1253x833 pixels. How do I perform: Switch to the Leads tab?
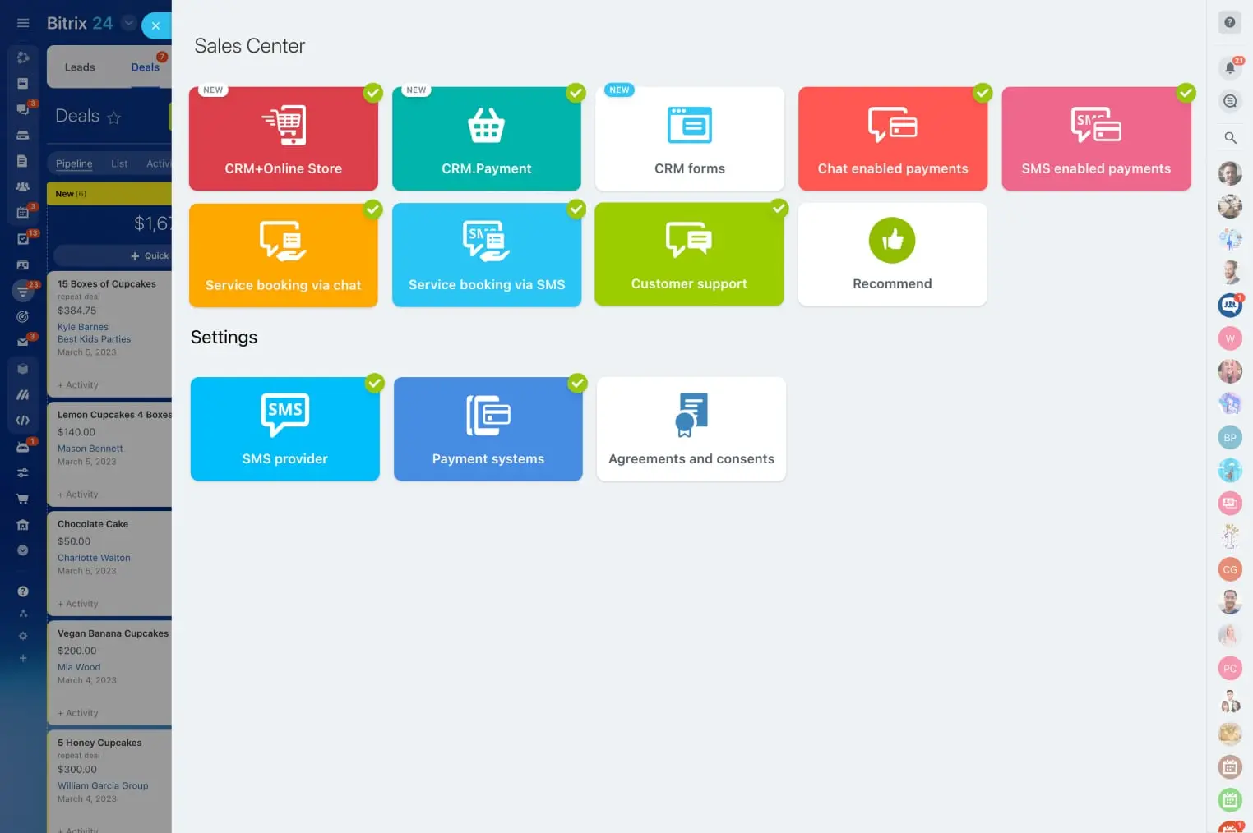coord(80,67)
